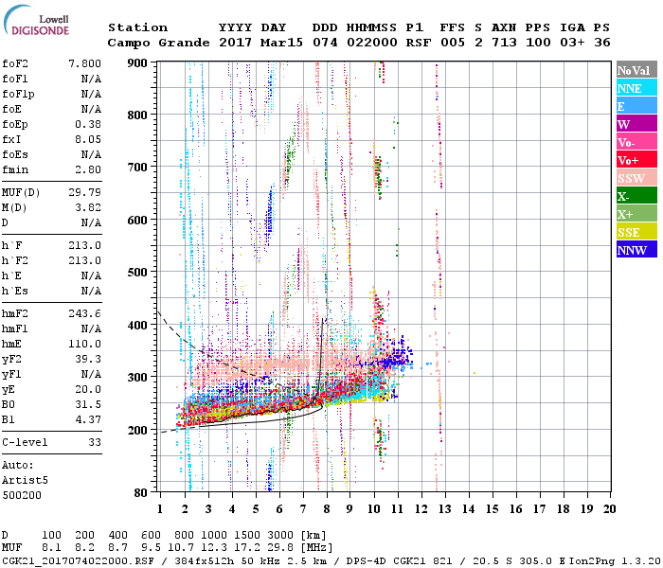Select the Vo- pink legend entry

[636, 142]
